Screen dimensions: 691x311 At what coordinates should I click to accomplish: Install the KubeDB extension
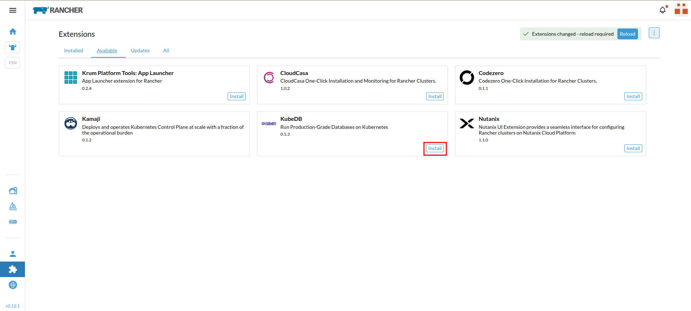click(435, 148)
